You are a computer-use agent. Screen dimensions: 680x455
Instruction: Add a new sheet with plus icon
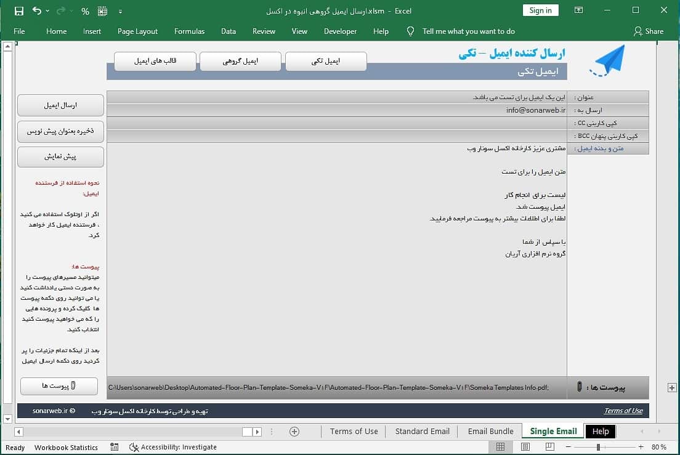click(294, 432)
